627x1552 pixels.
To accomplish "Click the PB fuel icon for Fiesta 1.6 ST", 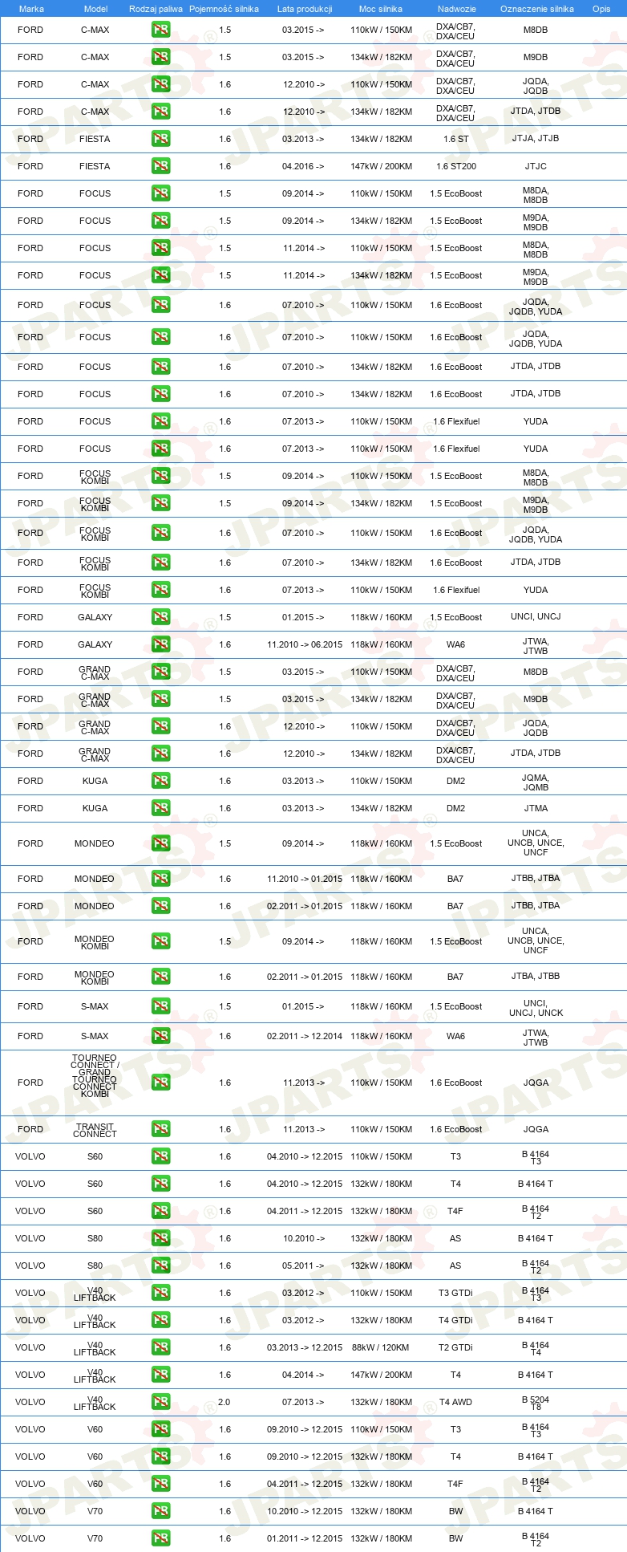I will 160,139.
